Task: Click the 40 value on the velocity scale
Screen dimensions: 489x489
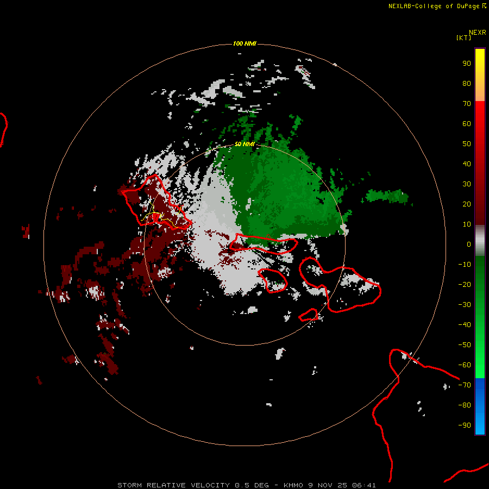Action: pyautogui.click(x=467, y=164)
